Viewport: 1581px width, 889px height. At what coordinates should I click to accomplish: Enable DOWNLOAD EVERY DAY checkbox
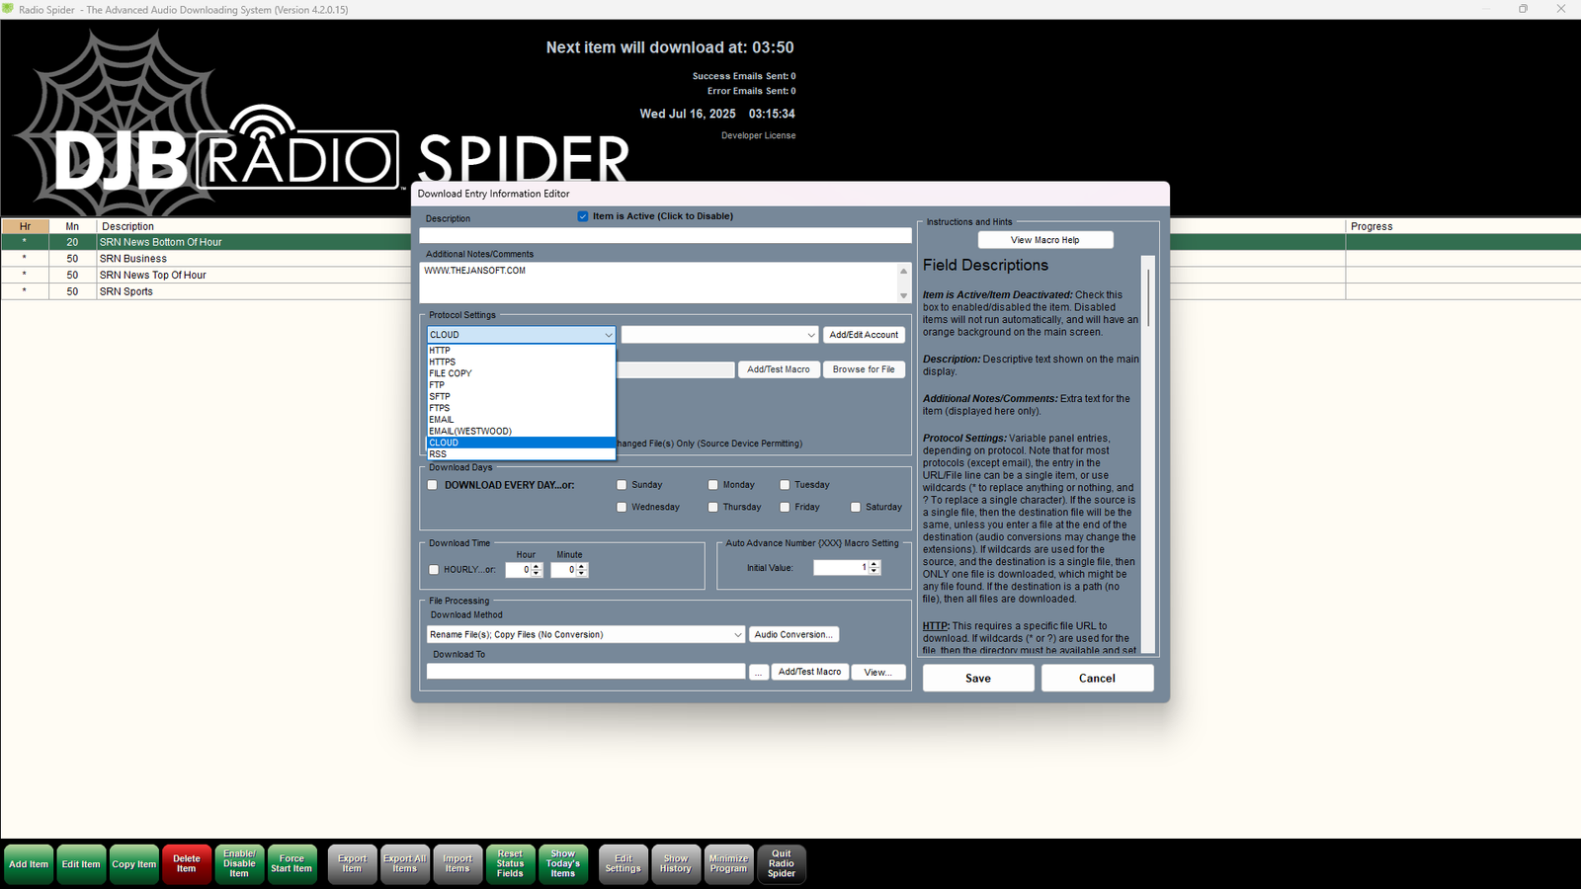pos(433,485)
